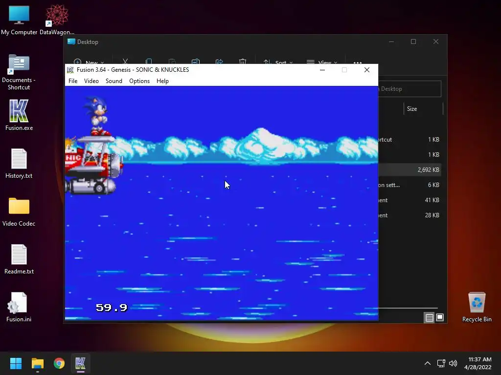Viewport: 501px width, 375px height.
Task: Open New dropdown in Desktop Explorer window
Action: tap(89, 62)
